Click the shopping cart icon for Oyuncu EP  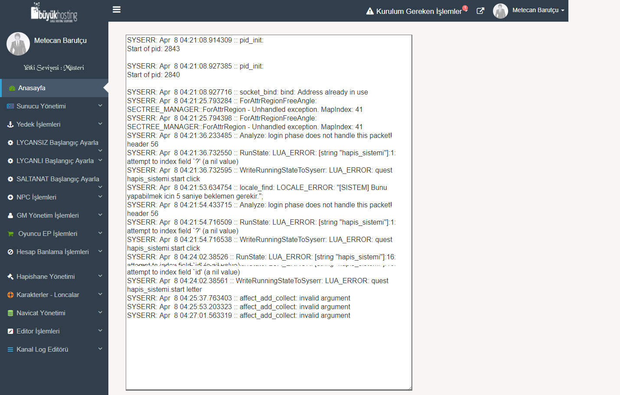pos(11,234)
